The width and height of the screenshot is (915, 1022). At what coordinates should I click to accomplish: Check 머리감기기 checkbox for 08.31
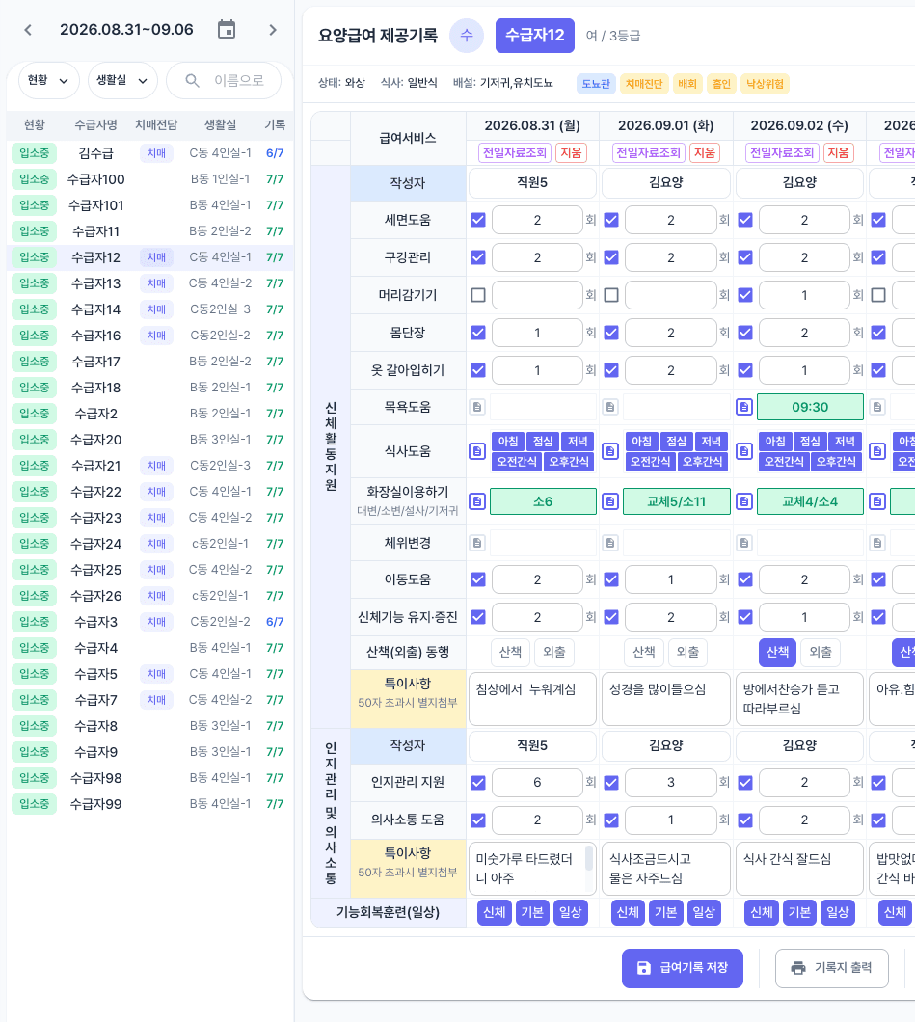[478, 295]
